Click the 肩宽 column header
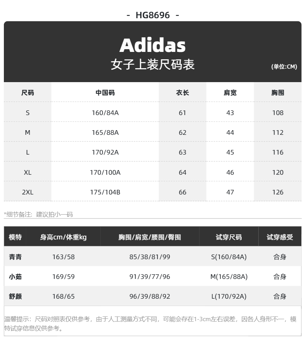The height and width of the screenshot is (344, 306). (230, 93)
